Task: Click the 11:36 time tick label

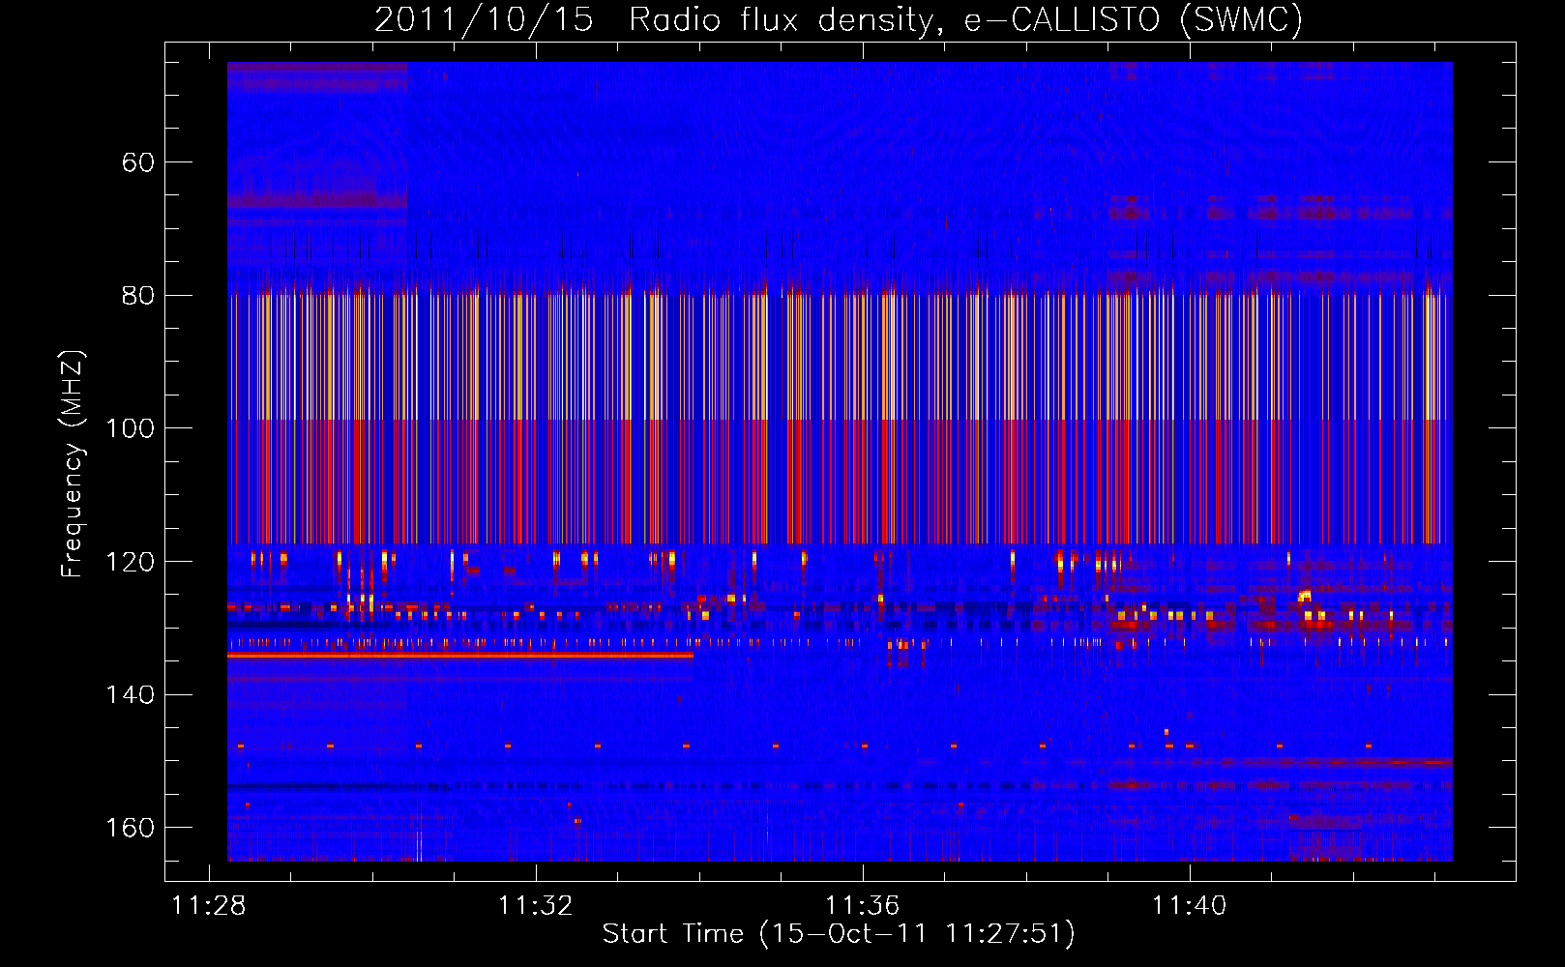Action: (x=862, y=905)
